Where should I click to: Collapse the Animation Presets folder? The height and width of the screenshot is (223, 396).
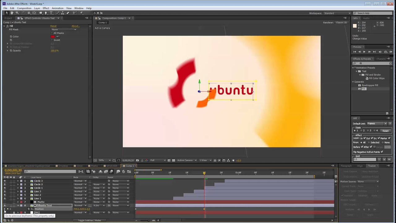pos(353,68)
